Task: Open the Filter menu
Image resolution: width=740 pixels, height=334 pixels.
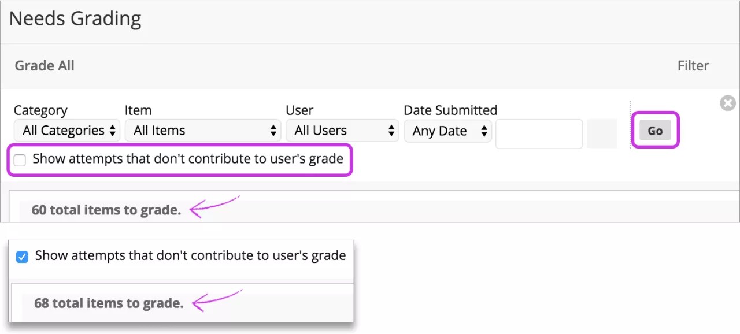Action: (x=693, y=65)
